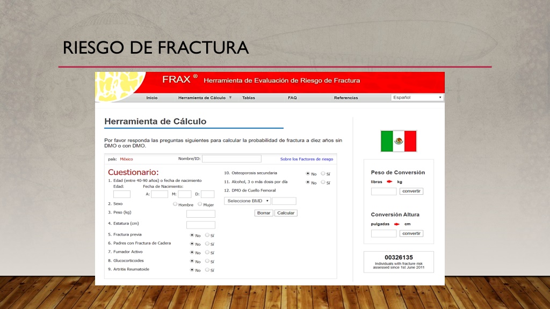Image resolution: width=550 pixels, height=309 pixels.
Task: Click the 00326135 counter text
Action: pos(399,257)
